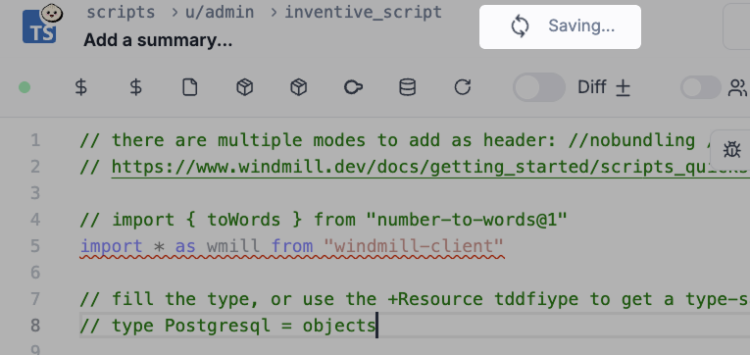Click the Add a summary... field
This screenshot has width=750, height=355.
tap(158, 40)
